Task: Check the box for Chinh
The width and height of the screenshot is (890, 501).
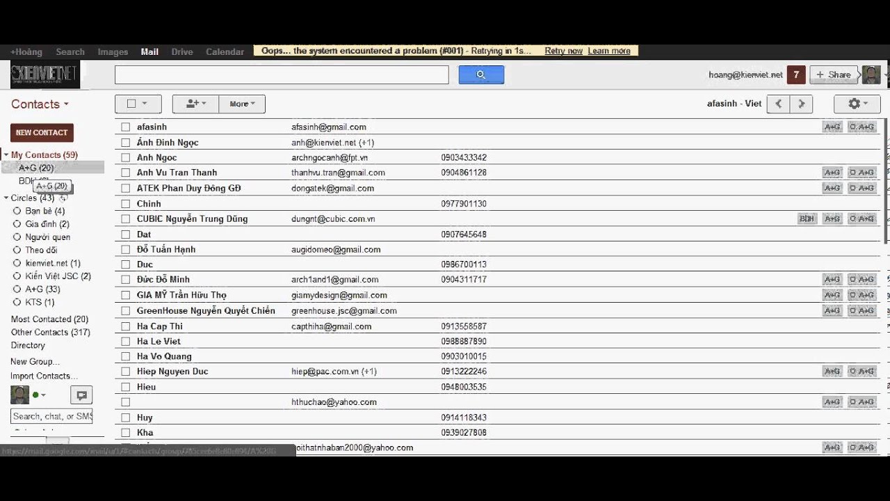Action: point(125,204)
